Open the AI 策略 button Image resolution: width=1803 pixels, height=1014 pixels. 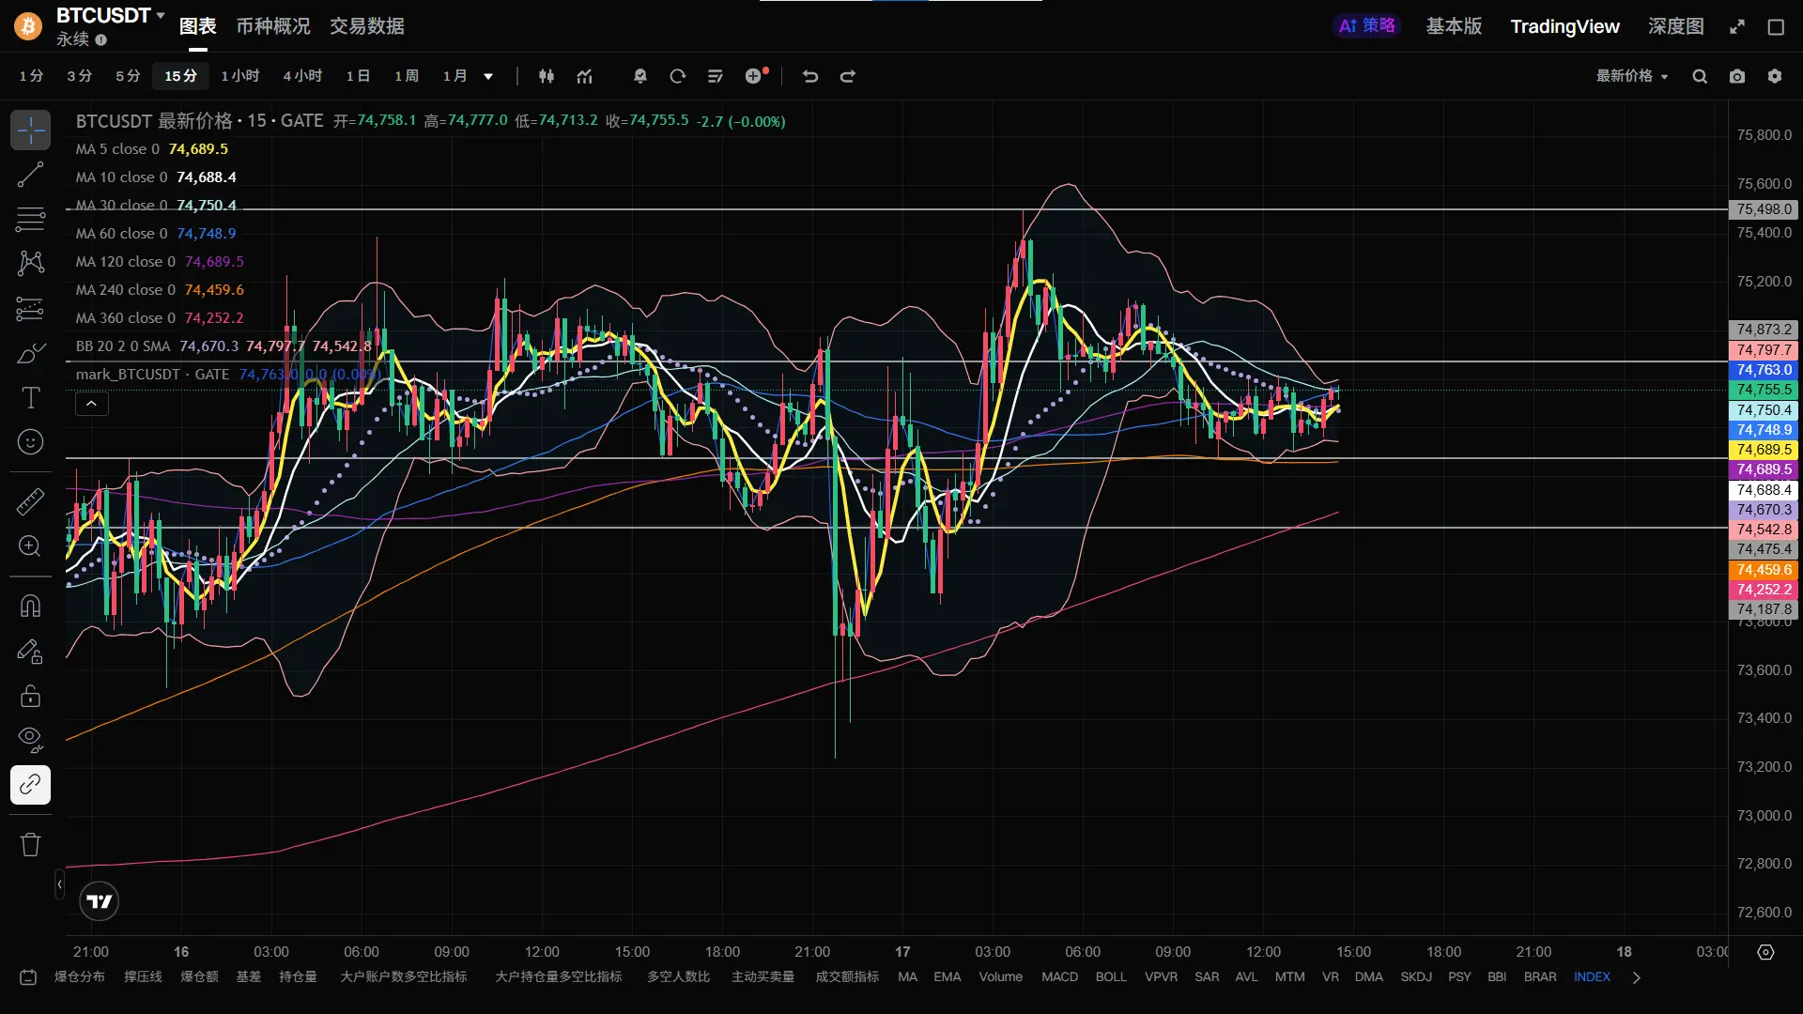(x=1366, y=26)
